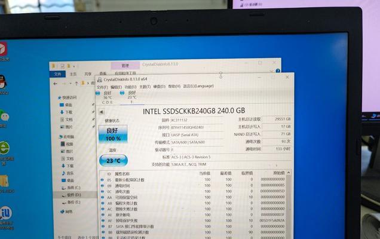Select 软件 (D:) drive in sidebar
This screenshot has height=239, width=380.
point(71,195)
